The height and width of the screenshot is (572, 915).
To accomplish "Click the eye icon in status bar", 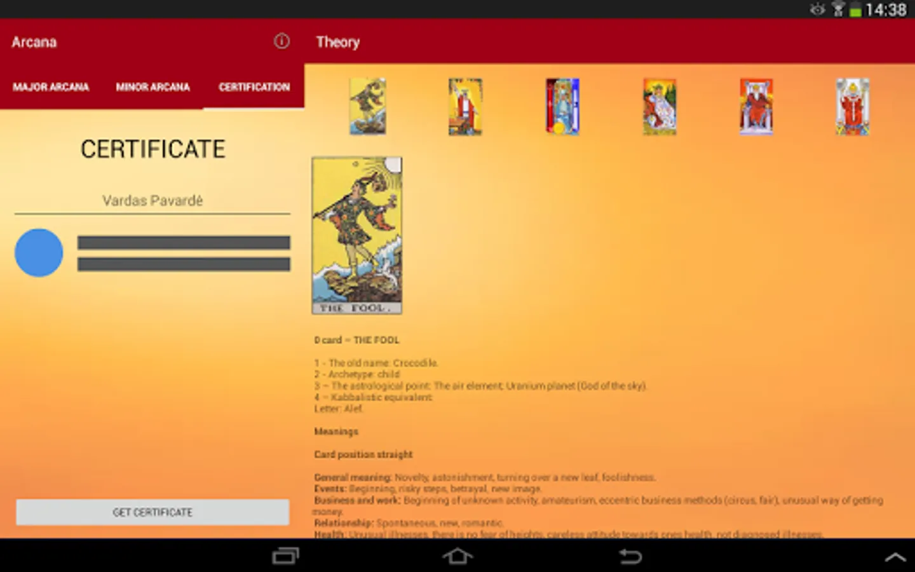I will tap(818, 9).
